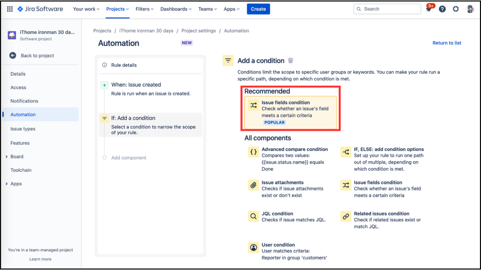Open Issue types in the sidebar
The width and height of the screenshot is (481, 270).
[x=23, y=129]
